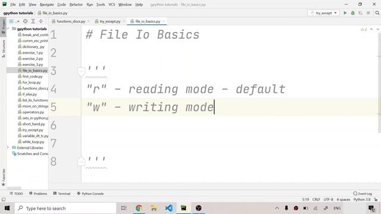Viewport: 381px width, 214px height.
Task: Select opened file locate target icon
Action: (x=25, y=21)
